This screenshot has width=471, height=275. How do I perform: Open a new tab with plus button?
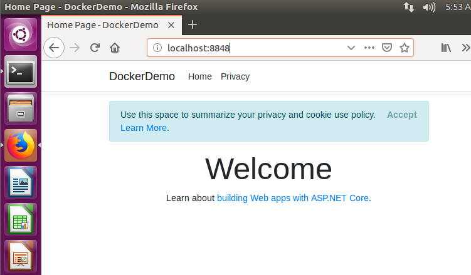[x=193, y=25]
